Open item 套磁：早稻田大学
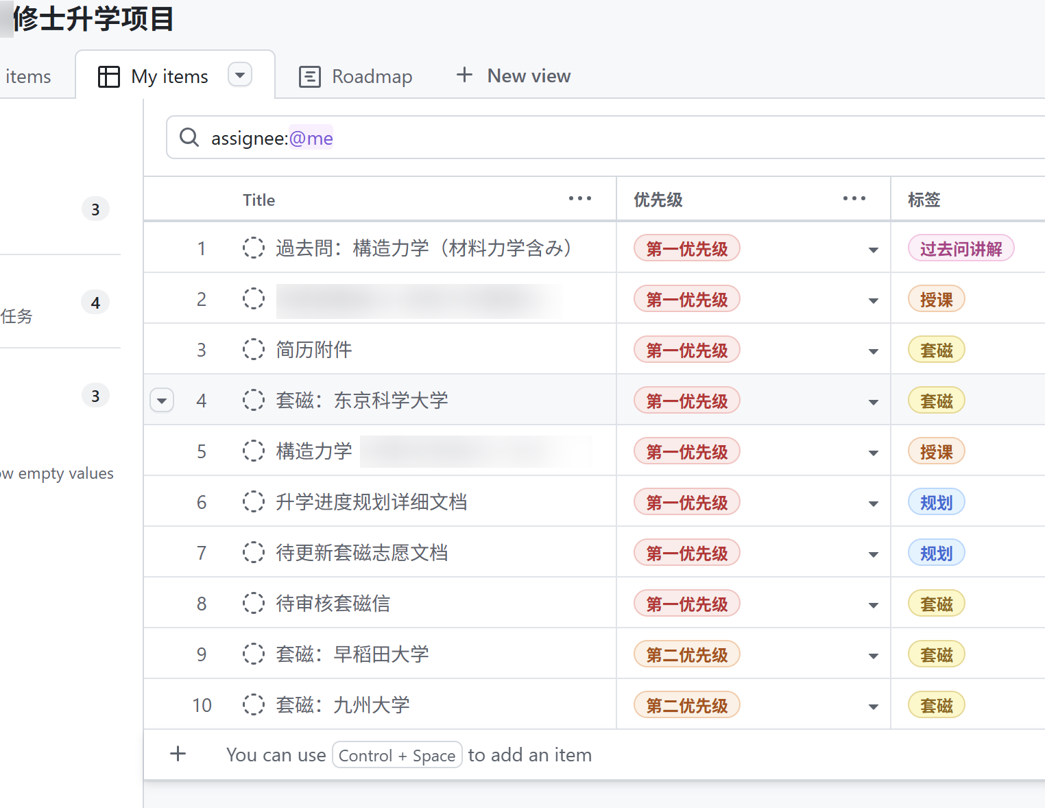 352,654
